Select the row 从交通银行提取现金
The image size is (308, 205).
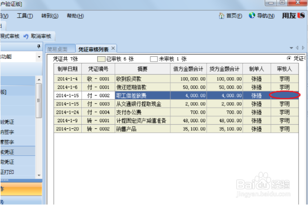pos(176,104)
